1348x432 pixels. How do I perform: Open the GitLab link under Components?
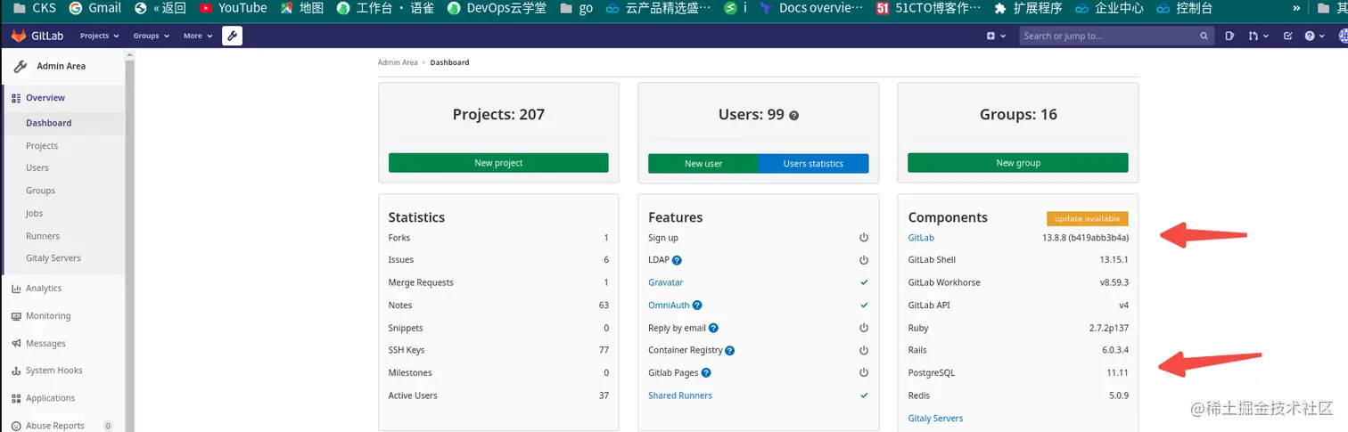pyautogui.click(x=921, y=238)
